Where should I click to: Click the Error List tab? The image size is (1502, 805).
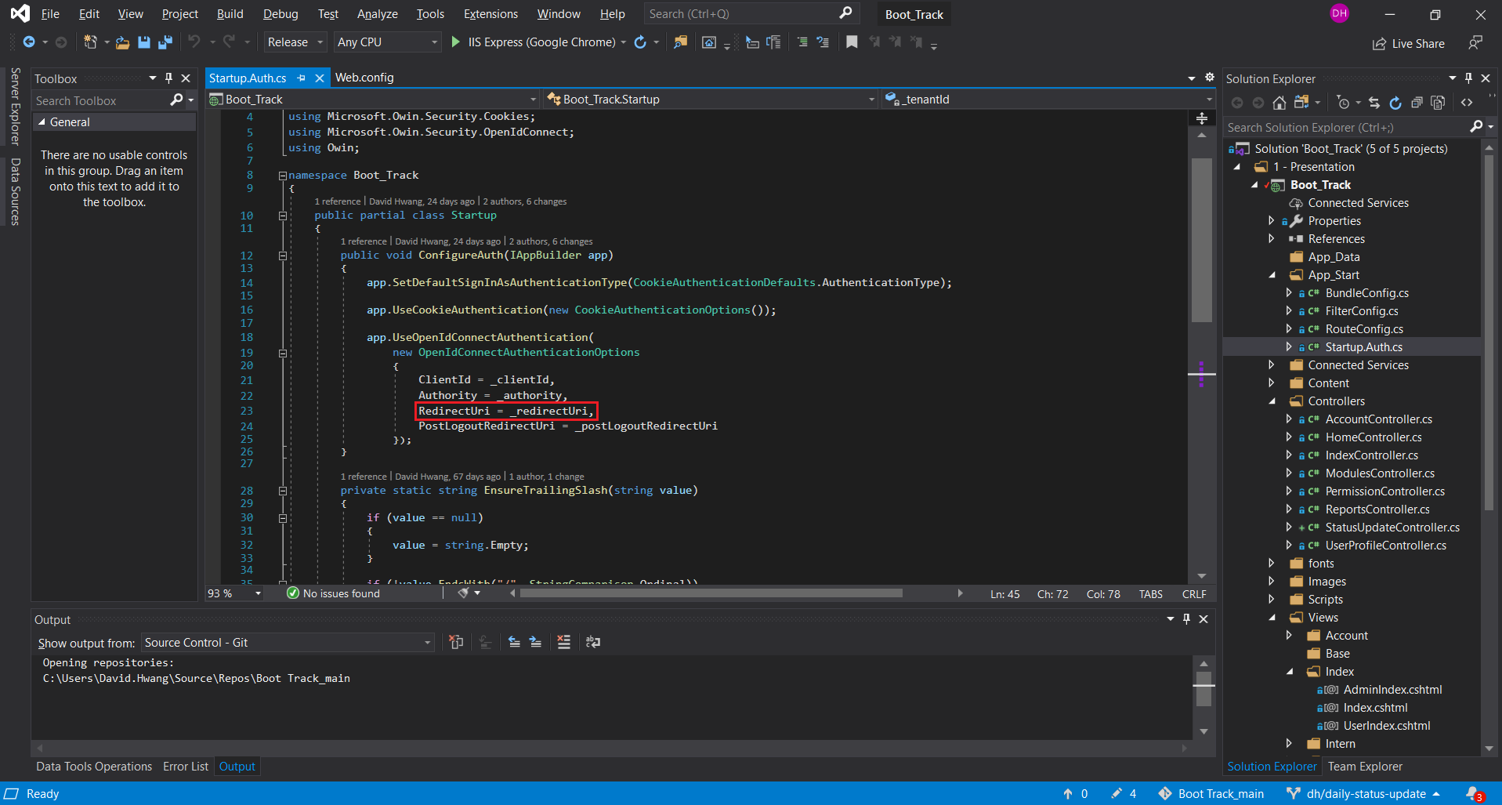click(186, 767)
